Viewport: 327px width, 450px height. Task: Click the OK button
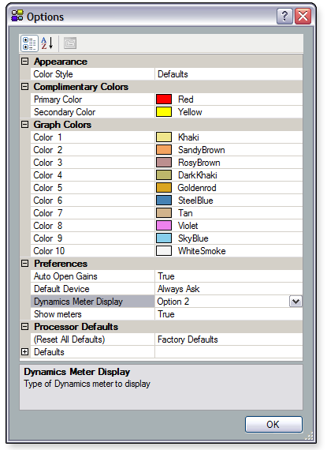click(x=273, y=424)
